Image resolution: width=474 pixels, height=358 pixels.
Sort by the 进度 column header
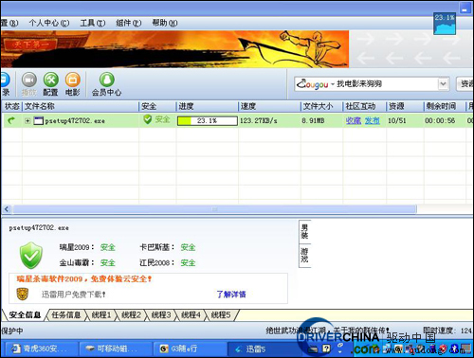[x=207, y=106]
